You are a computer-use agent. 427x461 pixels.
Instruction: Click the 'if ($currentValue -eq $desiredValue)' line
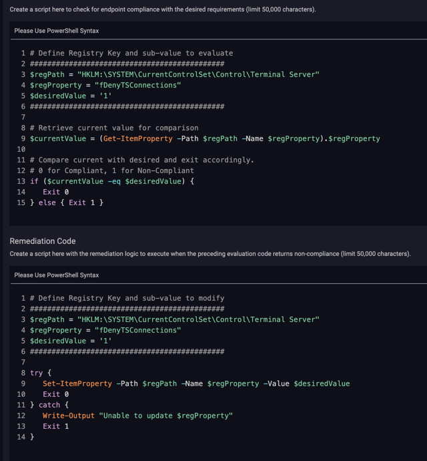(x=112, y=182)
